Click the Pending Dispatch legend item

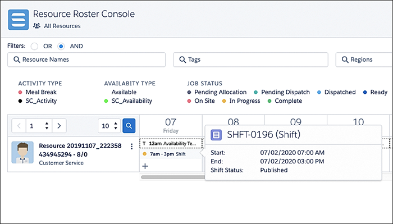282,92
